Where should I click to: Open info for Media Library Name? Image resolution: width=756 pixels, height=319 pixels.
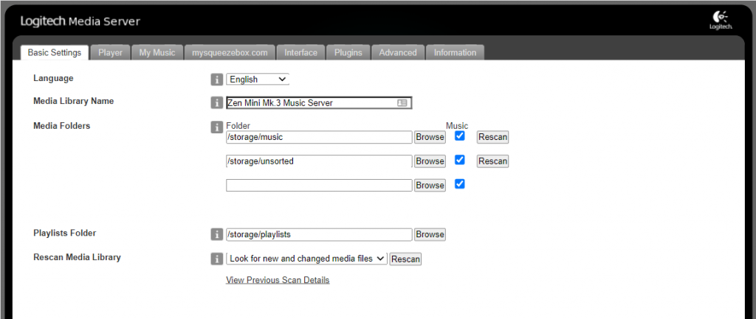[217, 102]
